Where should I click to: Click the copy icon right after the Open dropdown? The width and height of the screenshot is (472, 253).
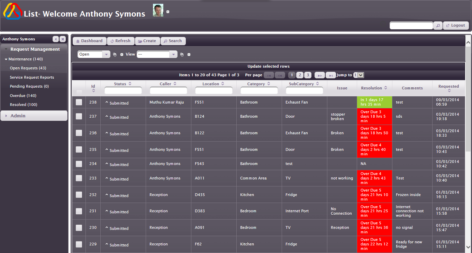115,55
